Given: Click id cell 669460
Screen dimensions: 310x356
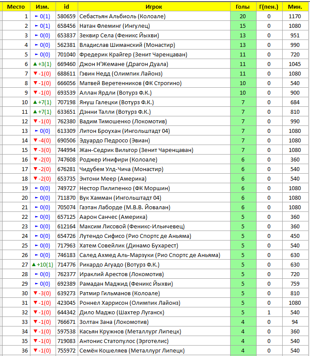Looking at the screenshot, I should (x=66, y=64).
